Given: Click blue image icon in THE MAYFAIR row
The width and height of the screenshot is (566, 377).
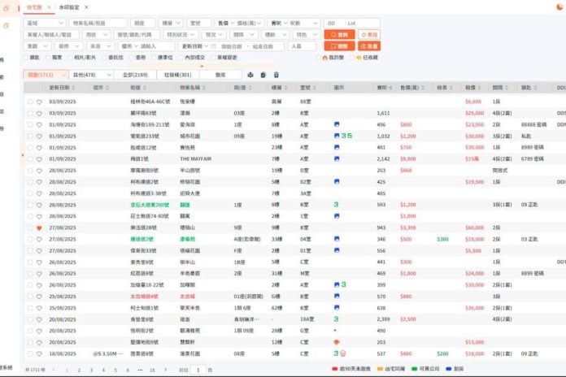Looking at the screenshot, I should 337,158.
